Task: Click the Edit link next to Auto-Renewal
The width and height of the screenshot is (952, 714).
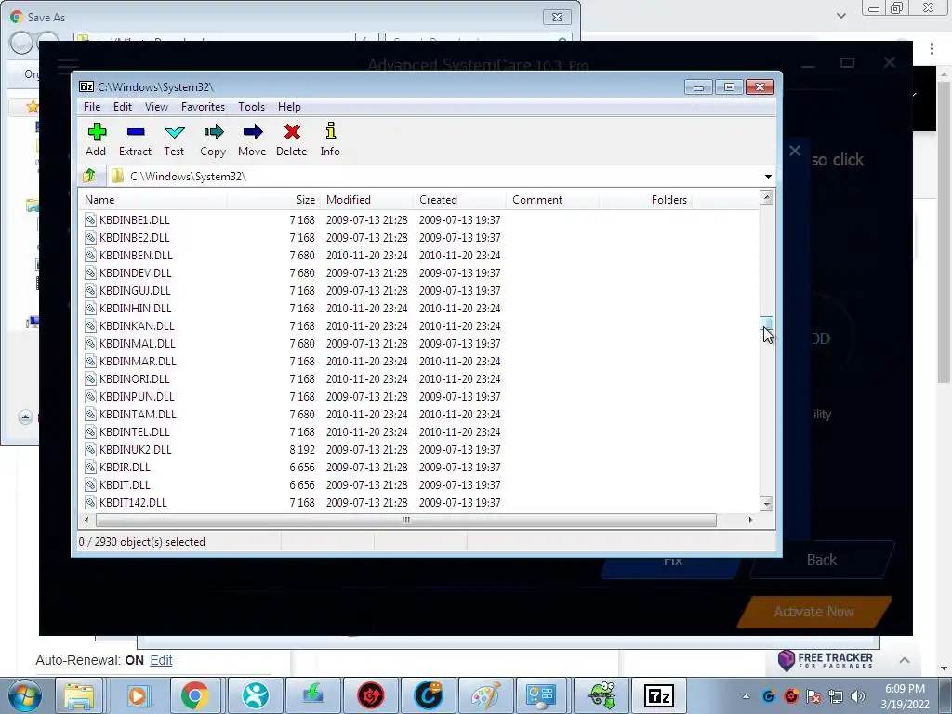Action: tap(161, 660)
